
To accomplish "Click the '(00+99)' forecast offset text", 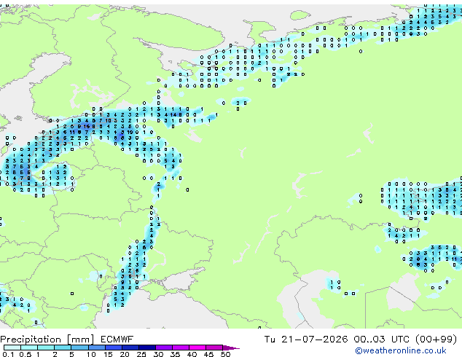I will (x=436, y=339).
